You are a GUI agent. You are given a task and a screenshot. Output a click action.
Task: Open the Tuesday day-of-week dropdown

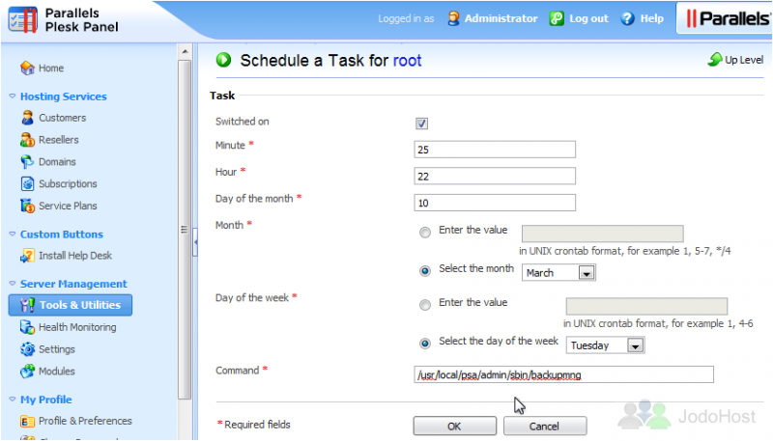606,345
